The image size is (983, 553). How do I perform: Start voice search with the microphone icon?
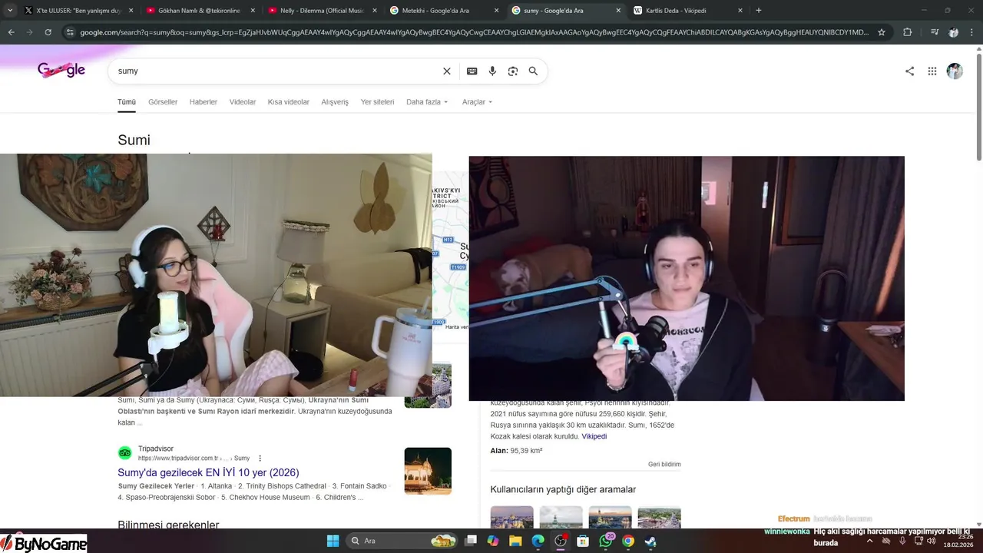pos(492,71)
